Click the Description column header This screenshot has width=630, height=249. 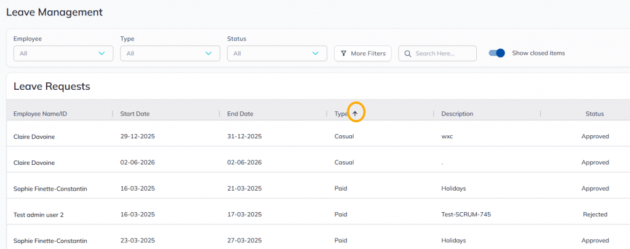point(457,114)
